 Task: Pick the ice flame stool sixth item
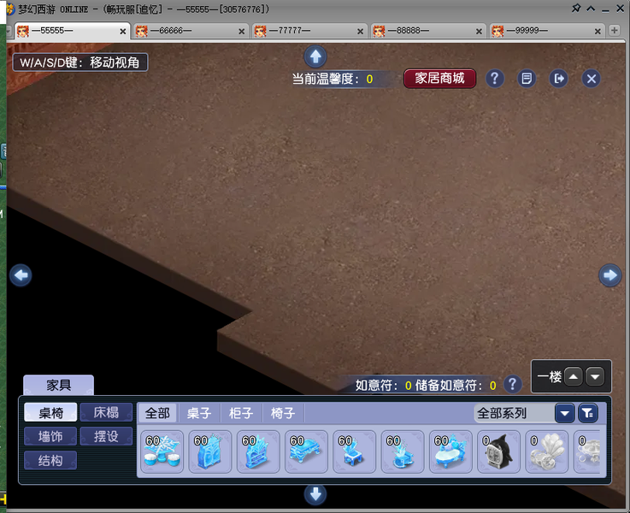(402, 452)
